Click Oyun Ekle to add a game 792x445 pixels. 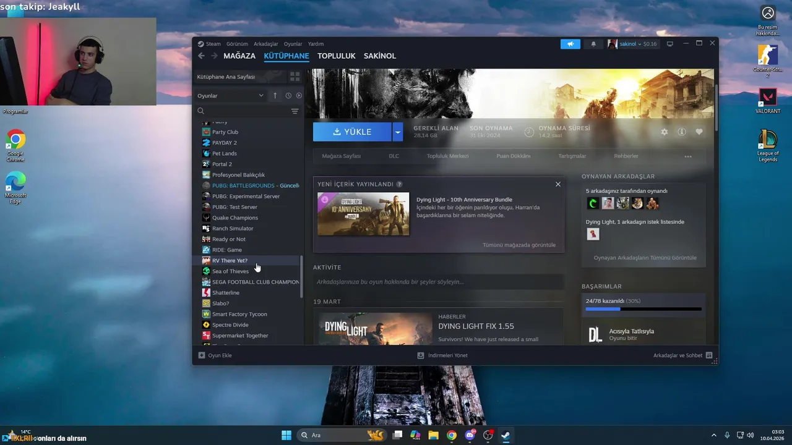[215, 355]
